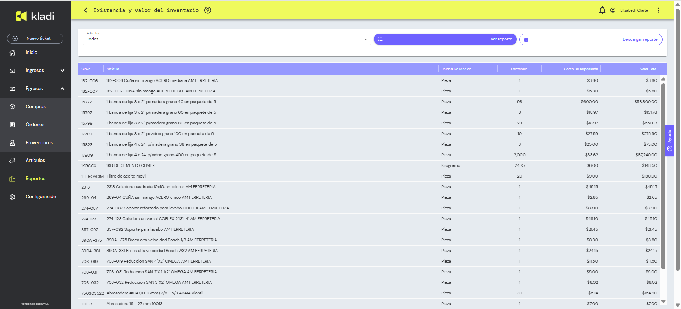Open the Artículos dropdown arrow
The height and width of the screenshot is (309, 681).
coord(365,39)
